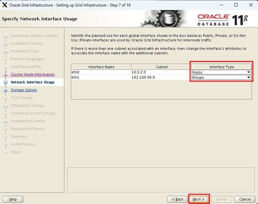258x204 pixels.
Task: Click the Installation Option step
Action: pos(27,43)
